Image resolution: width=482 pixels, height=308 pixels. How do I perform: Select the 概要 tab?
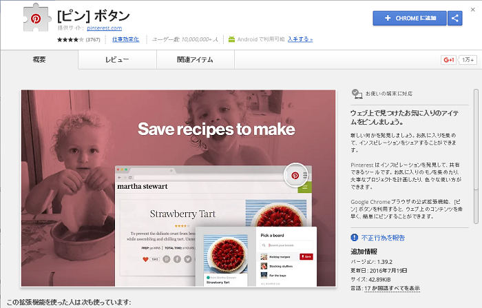pos(39,60)
